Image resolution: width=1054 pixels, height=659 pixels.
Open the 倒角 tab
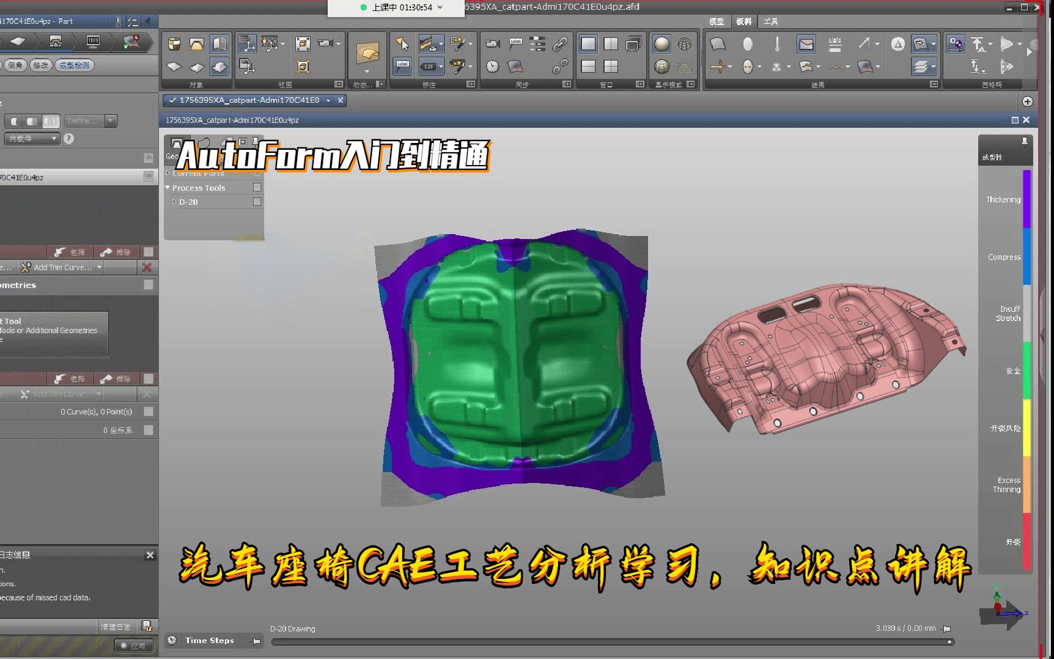(15, 65)
